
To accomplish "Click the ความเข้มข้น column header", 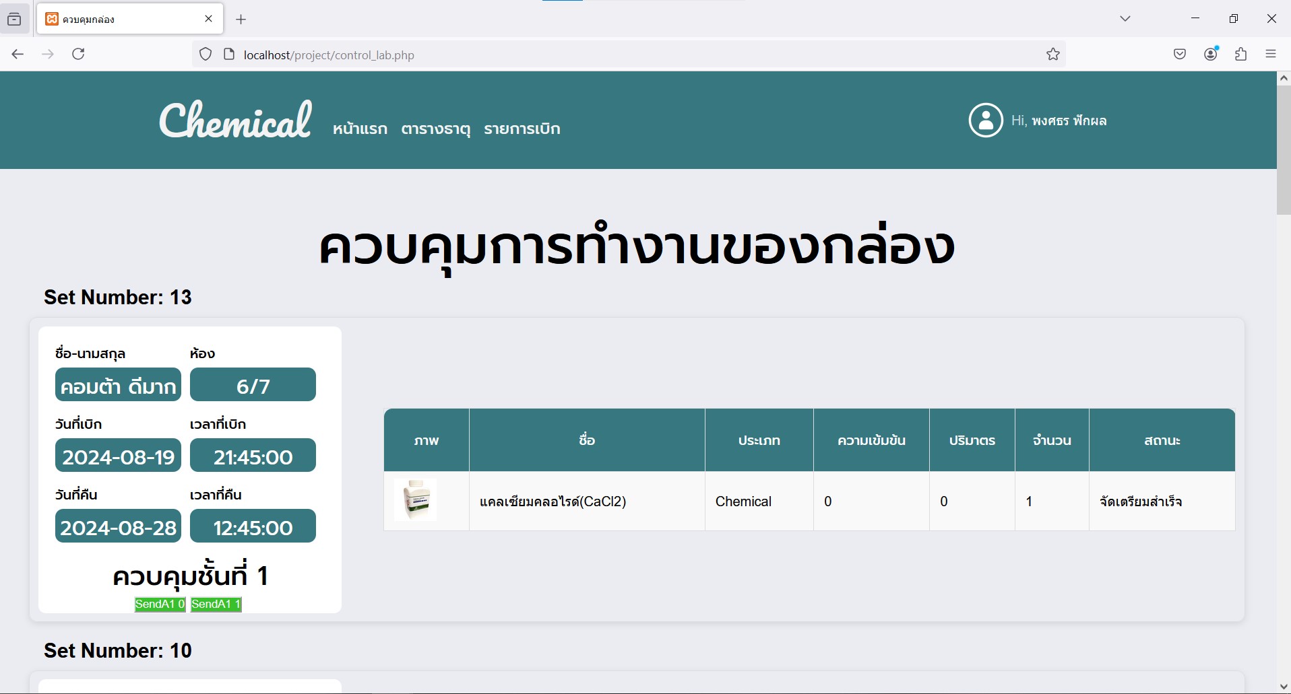I will pos(871,440).
